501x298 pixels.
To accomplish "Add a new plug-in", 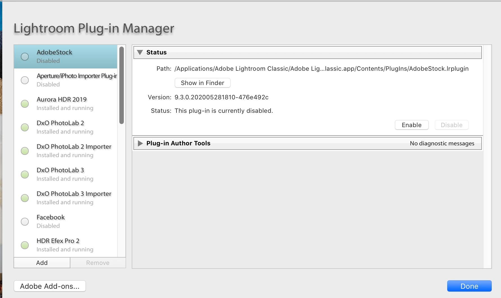I will click(x=42, y=263).
